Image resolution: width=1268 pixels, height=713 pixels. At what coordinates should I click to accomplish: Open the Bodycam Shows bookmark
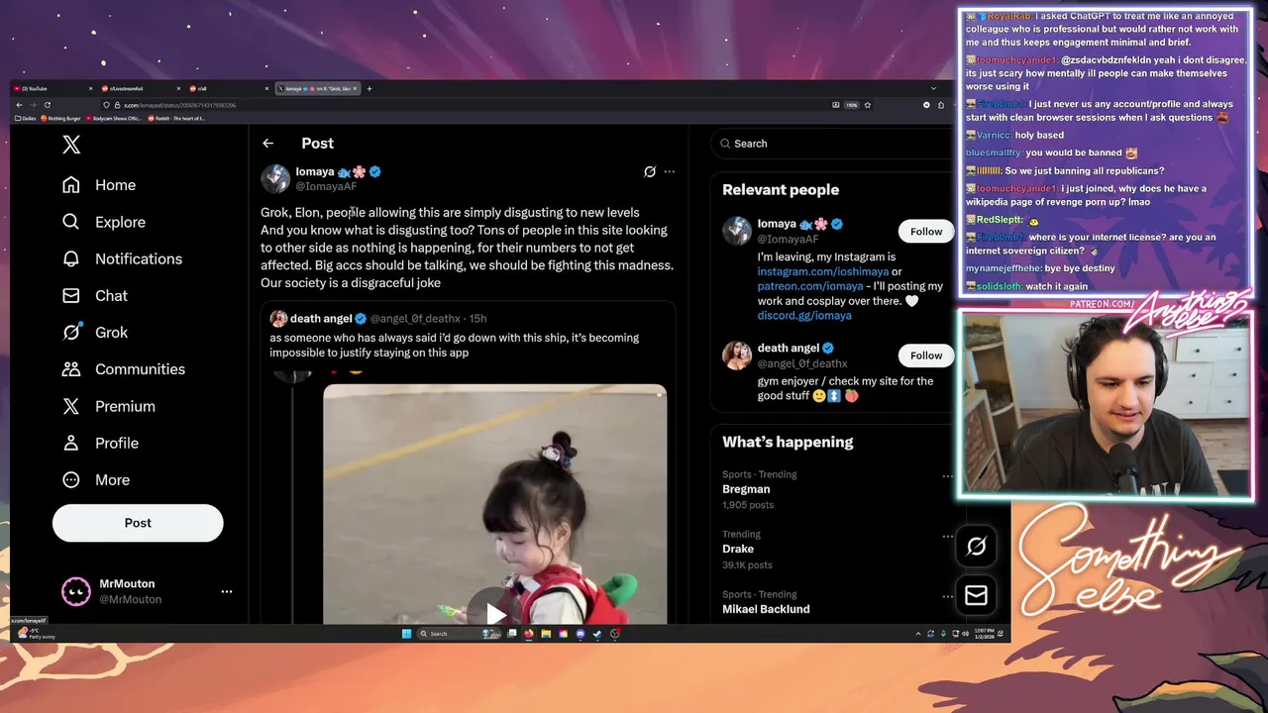[x=114, y=119]
